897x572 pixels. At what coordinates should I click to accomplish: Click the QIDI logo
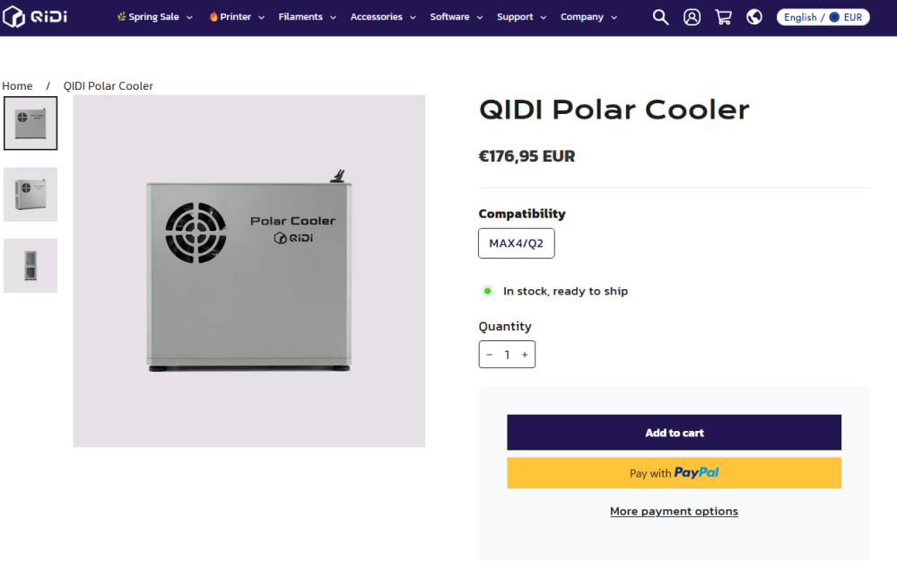click(36, 16)
